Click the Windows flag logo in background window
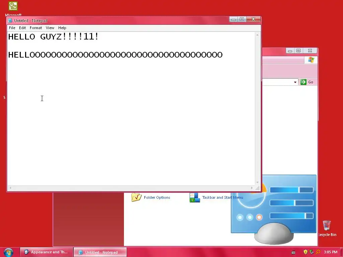The image size is (343, 257). click(311, 60)
